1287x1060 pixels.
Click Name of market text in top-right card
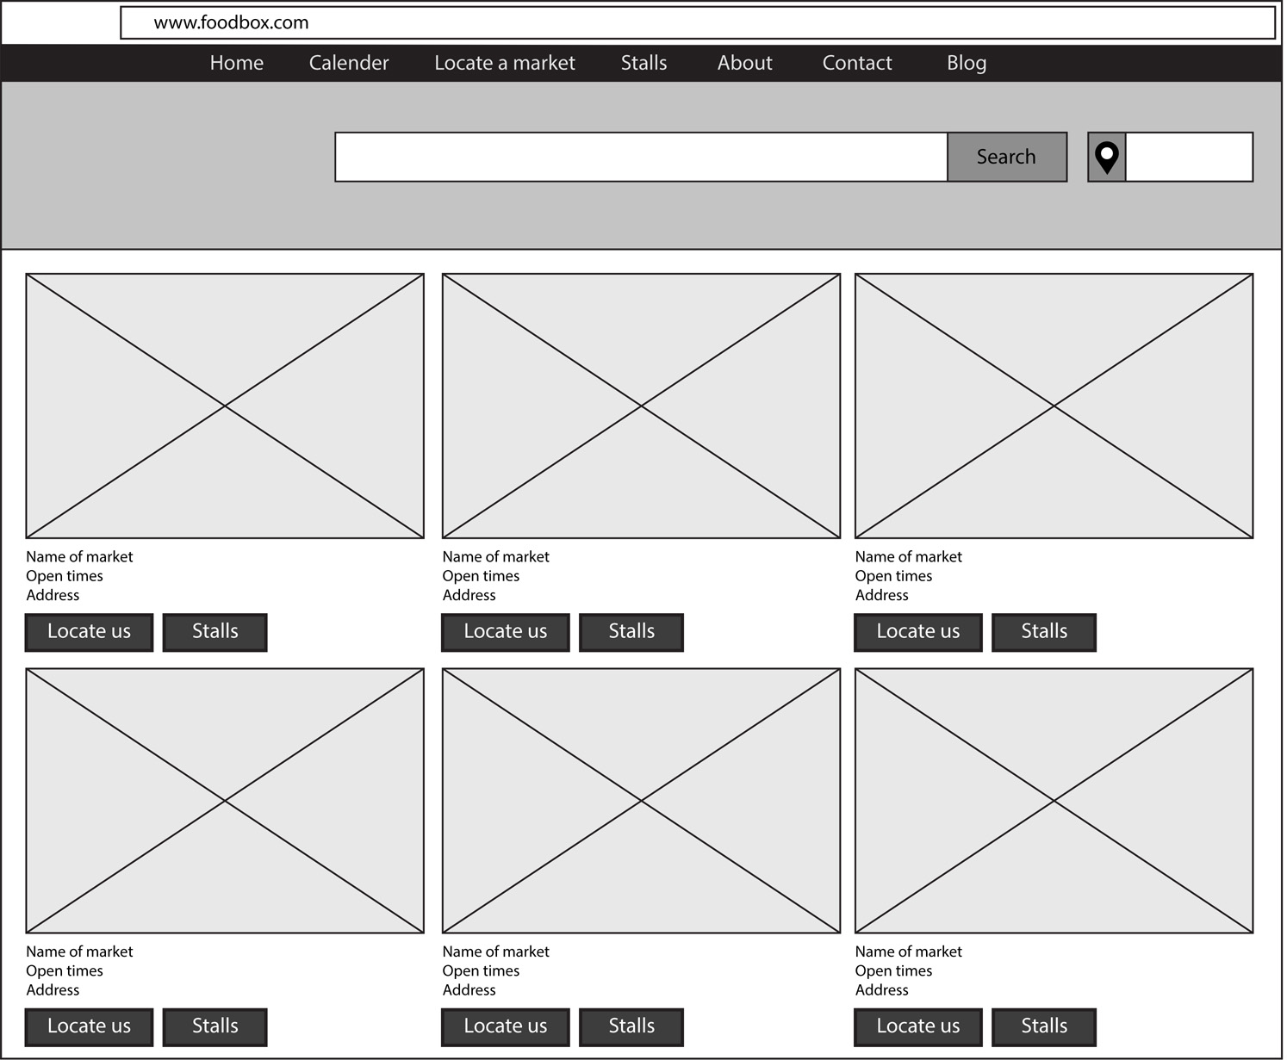click(x=908, y=557)
